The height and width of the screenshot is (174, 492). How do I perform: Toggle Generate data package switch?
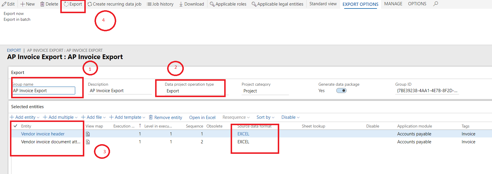coord(341,91)
